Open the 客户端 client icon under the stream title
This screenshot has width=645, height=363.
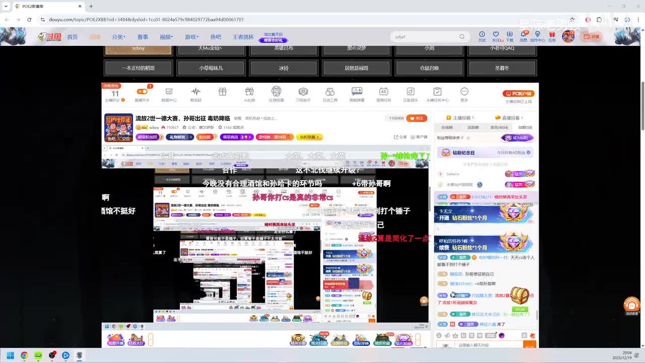[419, 137]
